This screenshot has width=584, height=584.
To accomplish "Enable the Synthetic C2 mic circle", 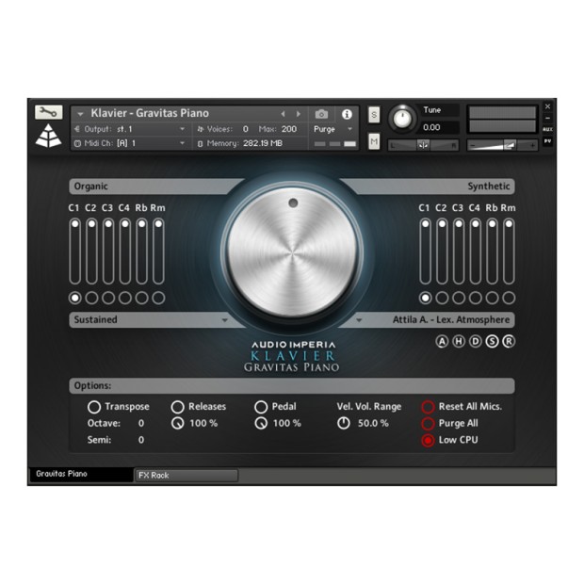I will (x=442, y=298).
